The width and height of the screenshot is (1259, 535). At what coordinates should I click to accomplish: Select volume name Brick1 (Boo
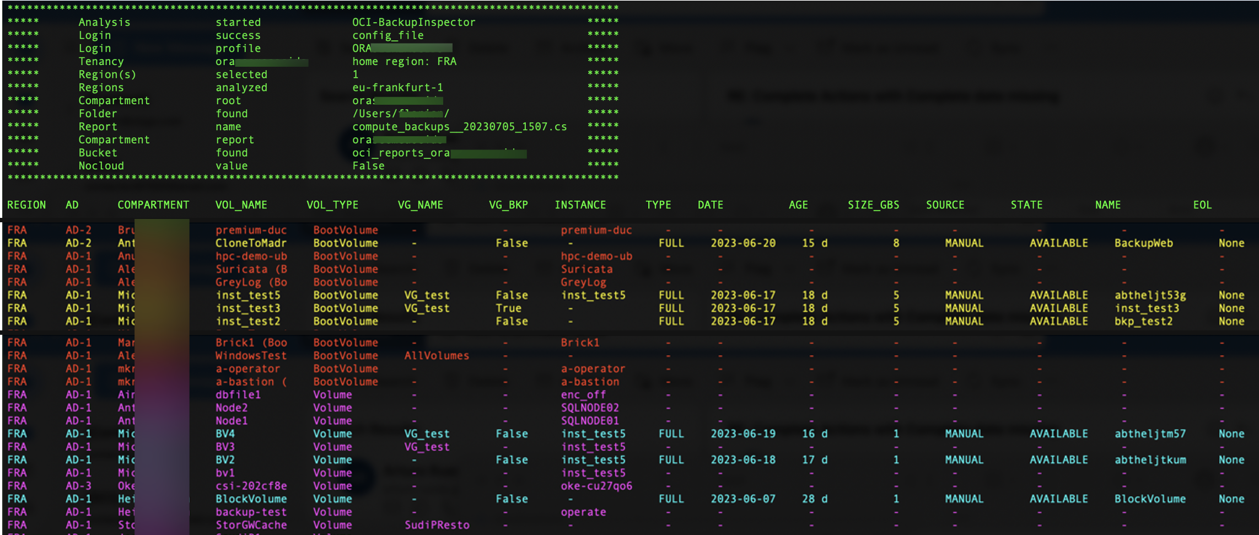click(251, 343)
